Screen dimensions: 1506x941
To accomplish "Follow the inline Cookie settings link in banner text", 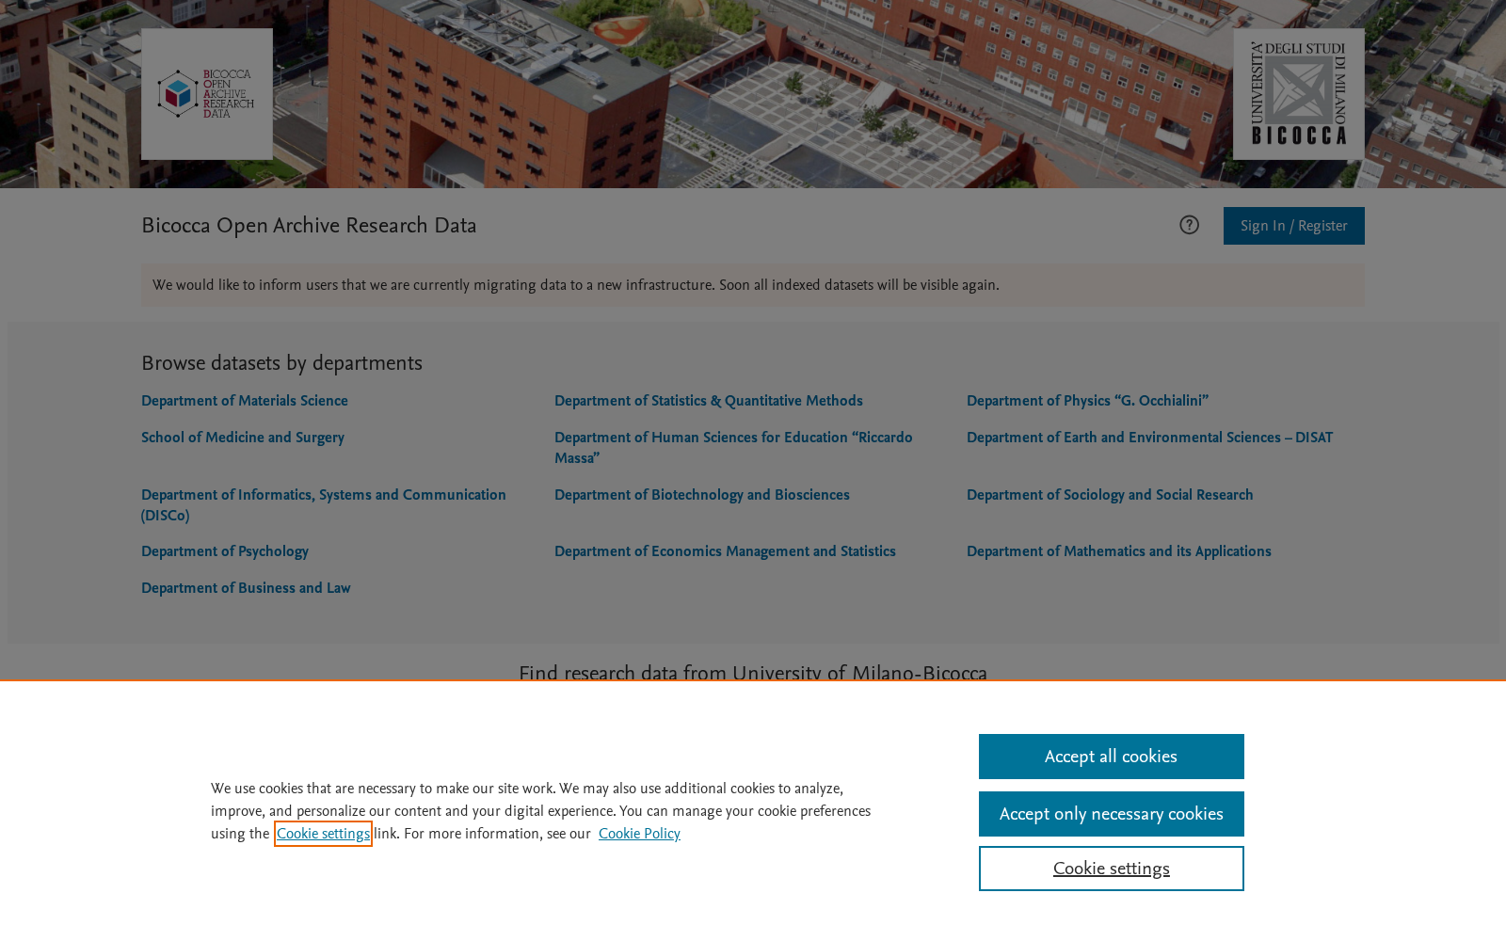I will (323, 834).
